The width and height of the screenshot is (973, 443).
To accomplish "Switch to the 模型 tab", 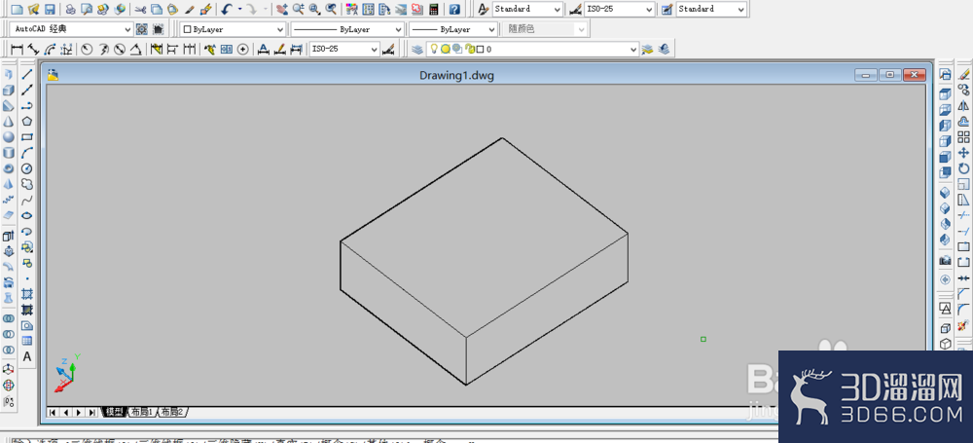I will 114,412.
